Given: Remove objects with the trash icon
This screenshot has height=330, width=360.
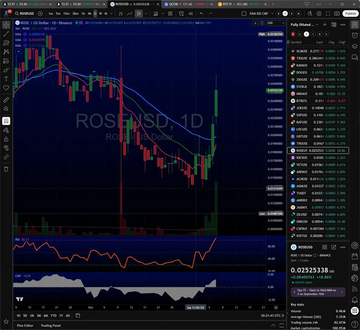Looking at the screenshot, I should click(x=6, y=169).
